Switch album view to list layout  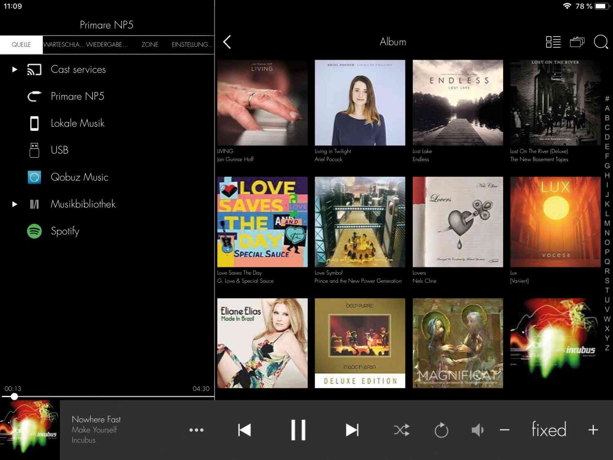pos(553,42)
